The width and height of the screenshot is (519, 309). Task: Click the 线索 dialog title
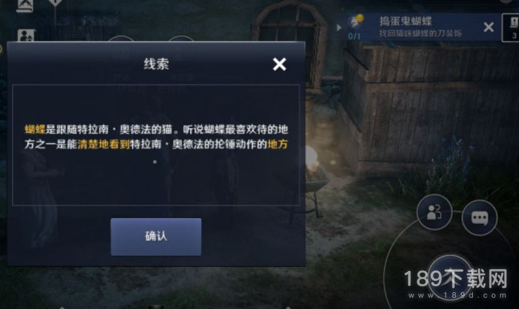click(156, 64)
